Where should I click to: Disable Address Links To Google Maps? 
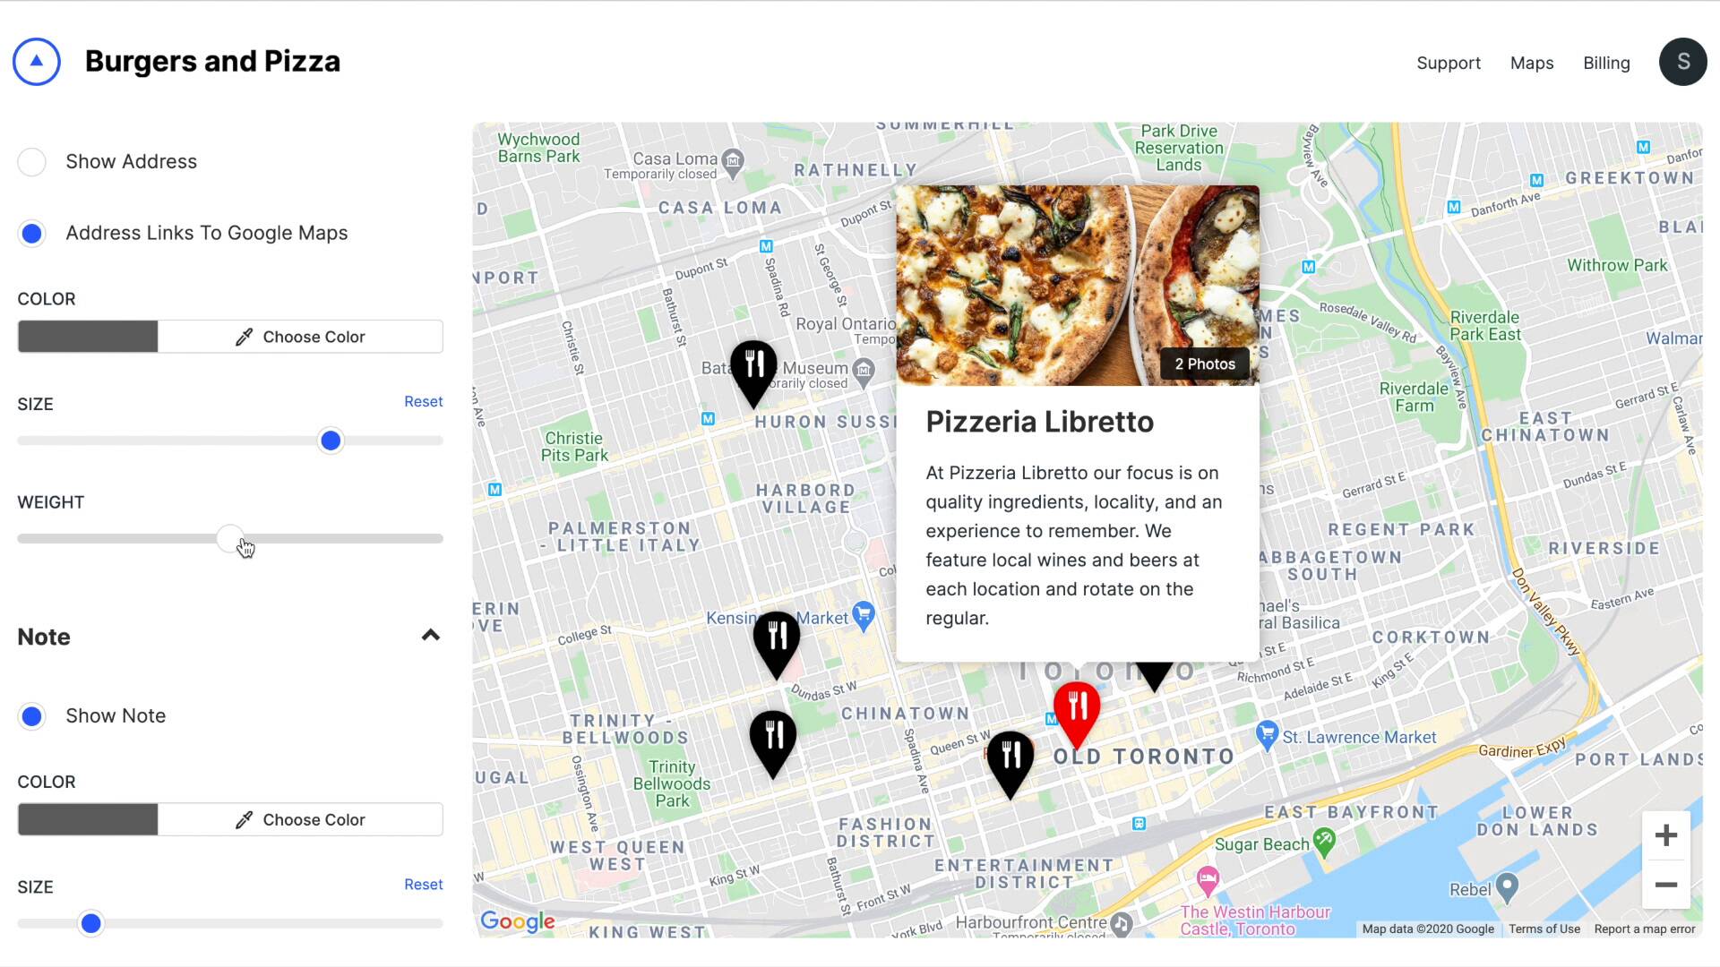click(32, 234)
